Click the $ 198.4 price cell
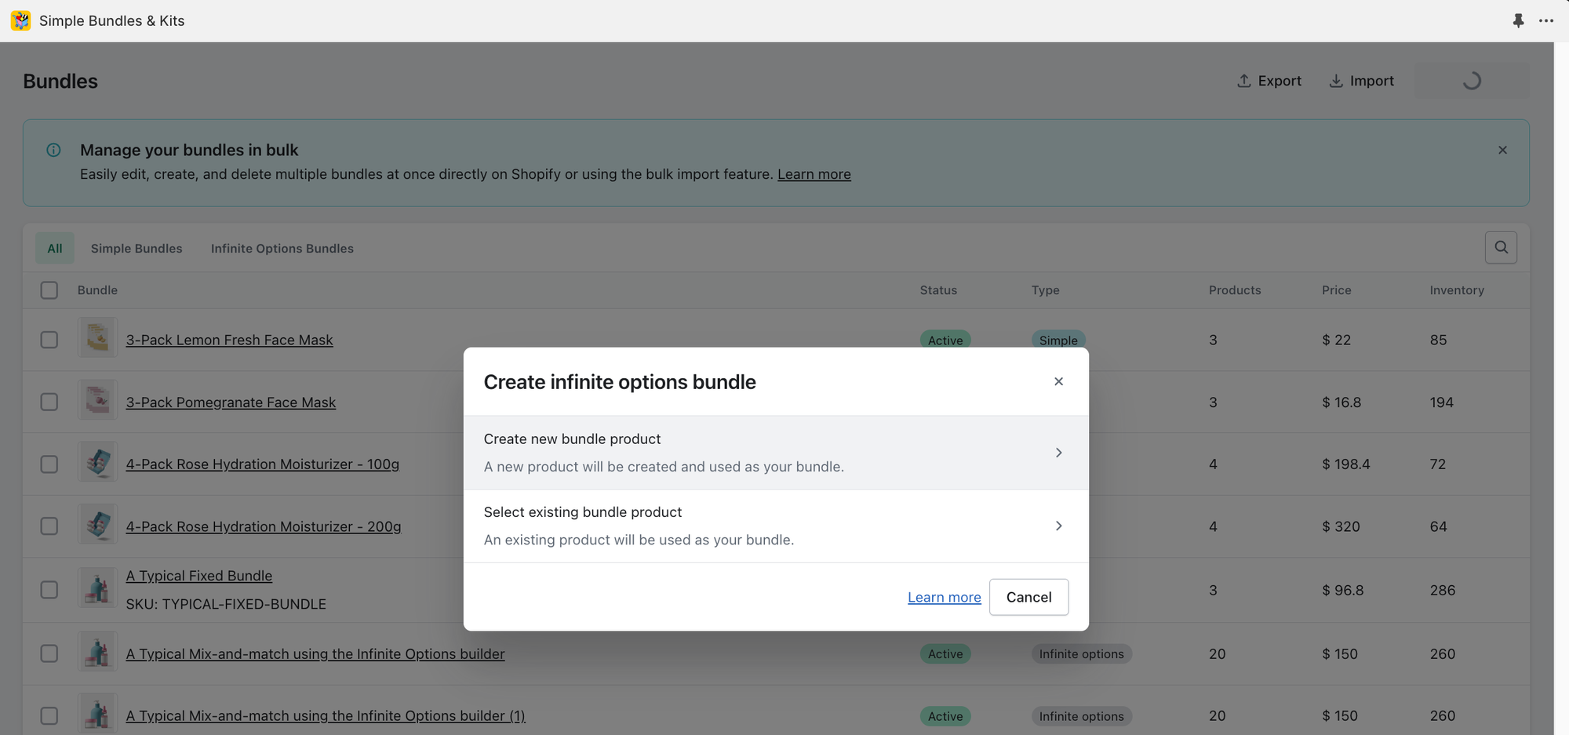This screenshot has width=1569, height=735. [1345, 464]
